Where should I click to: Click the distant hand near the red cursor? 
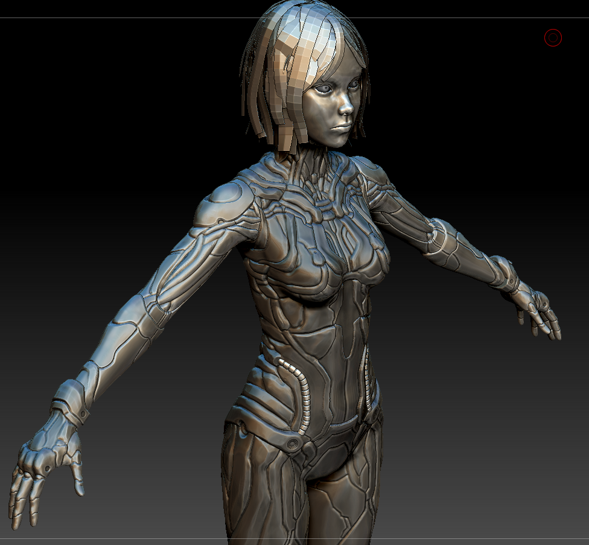535,309
